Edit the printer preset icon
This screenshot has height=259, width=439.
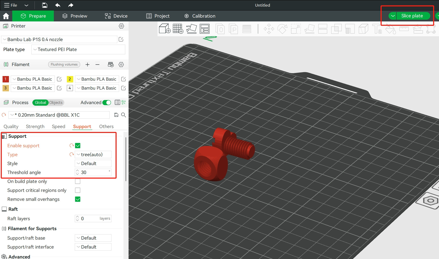pos(121,39)
